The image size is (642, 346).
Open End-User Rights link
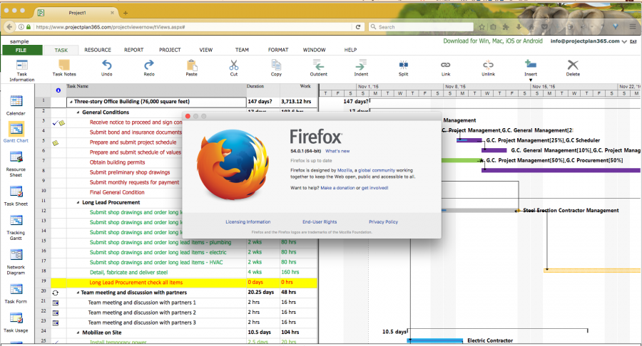click(320, 222)
